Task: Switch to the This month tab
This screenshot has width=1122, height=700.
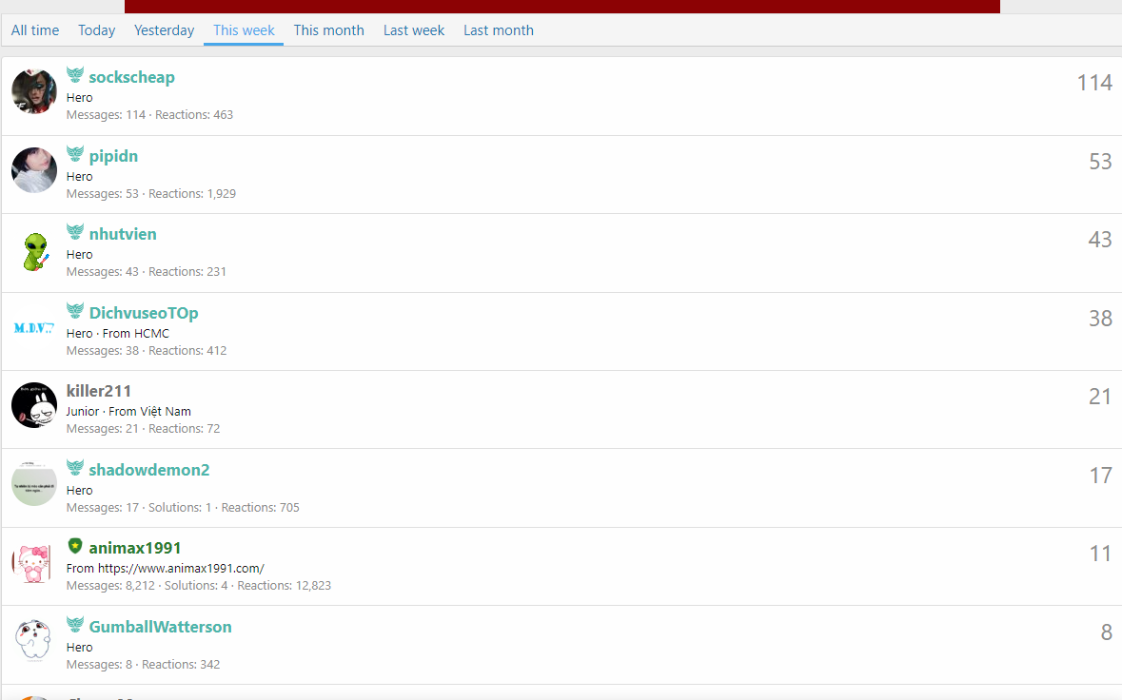Action: pos(328,30)
